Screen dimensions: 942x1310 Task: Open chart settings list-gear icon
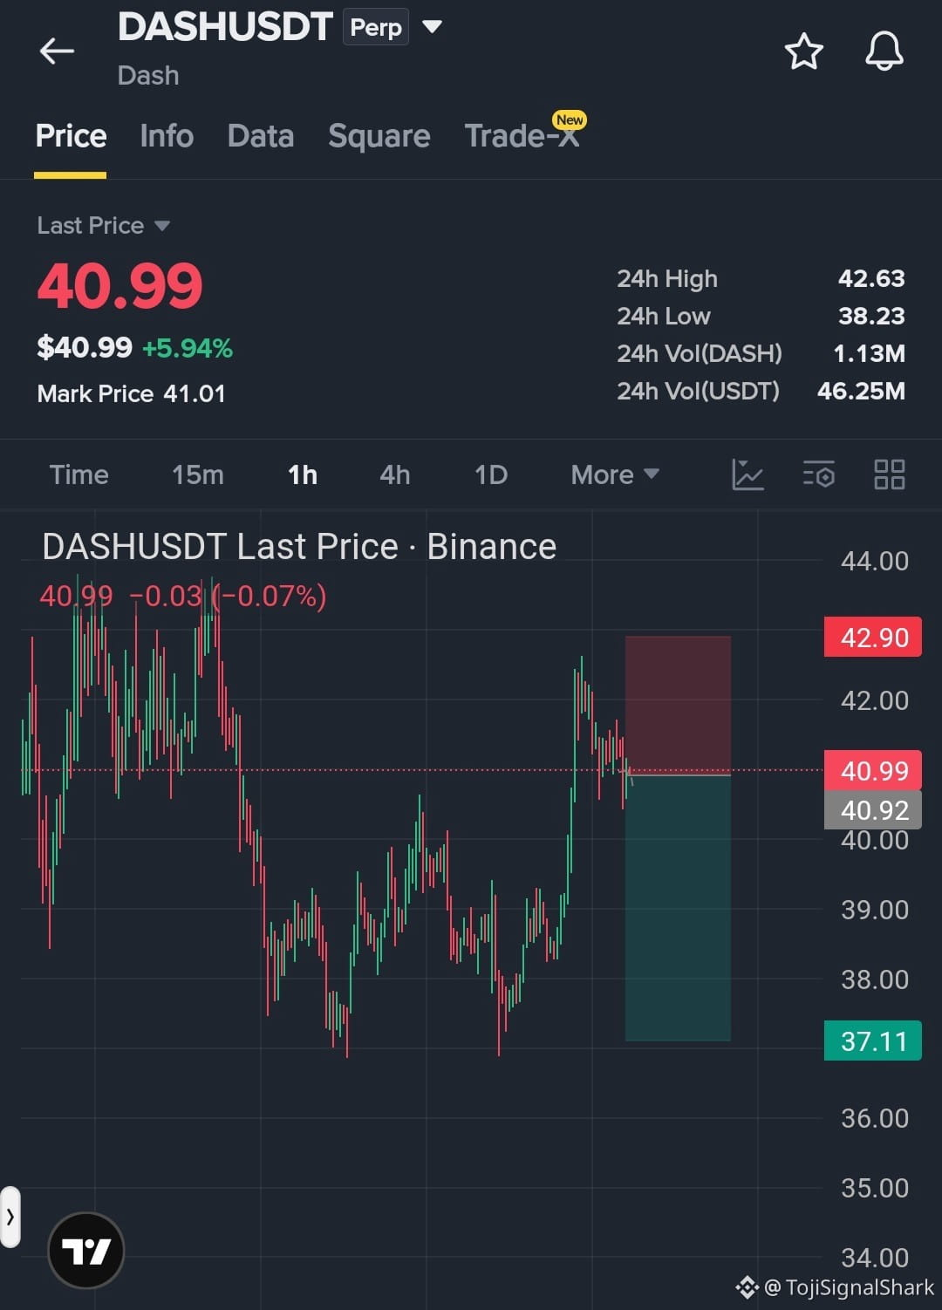[818, 474]
